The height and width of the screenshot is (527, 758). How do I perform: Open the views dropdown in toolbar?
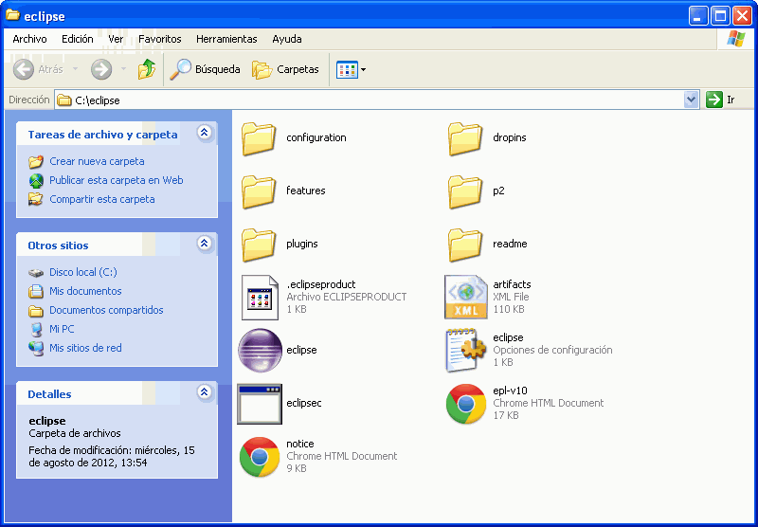point(352,69)
